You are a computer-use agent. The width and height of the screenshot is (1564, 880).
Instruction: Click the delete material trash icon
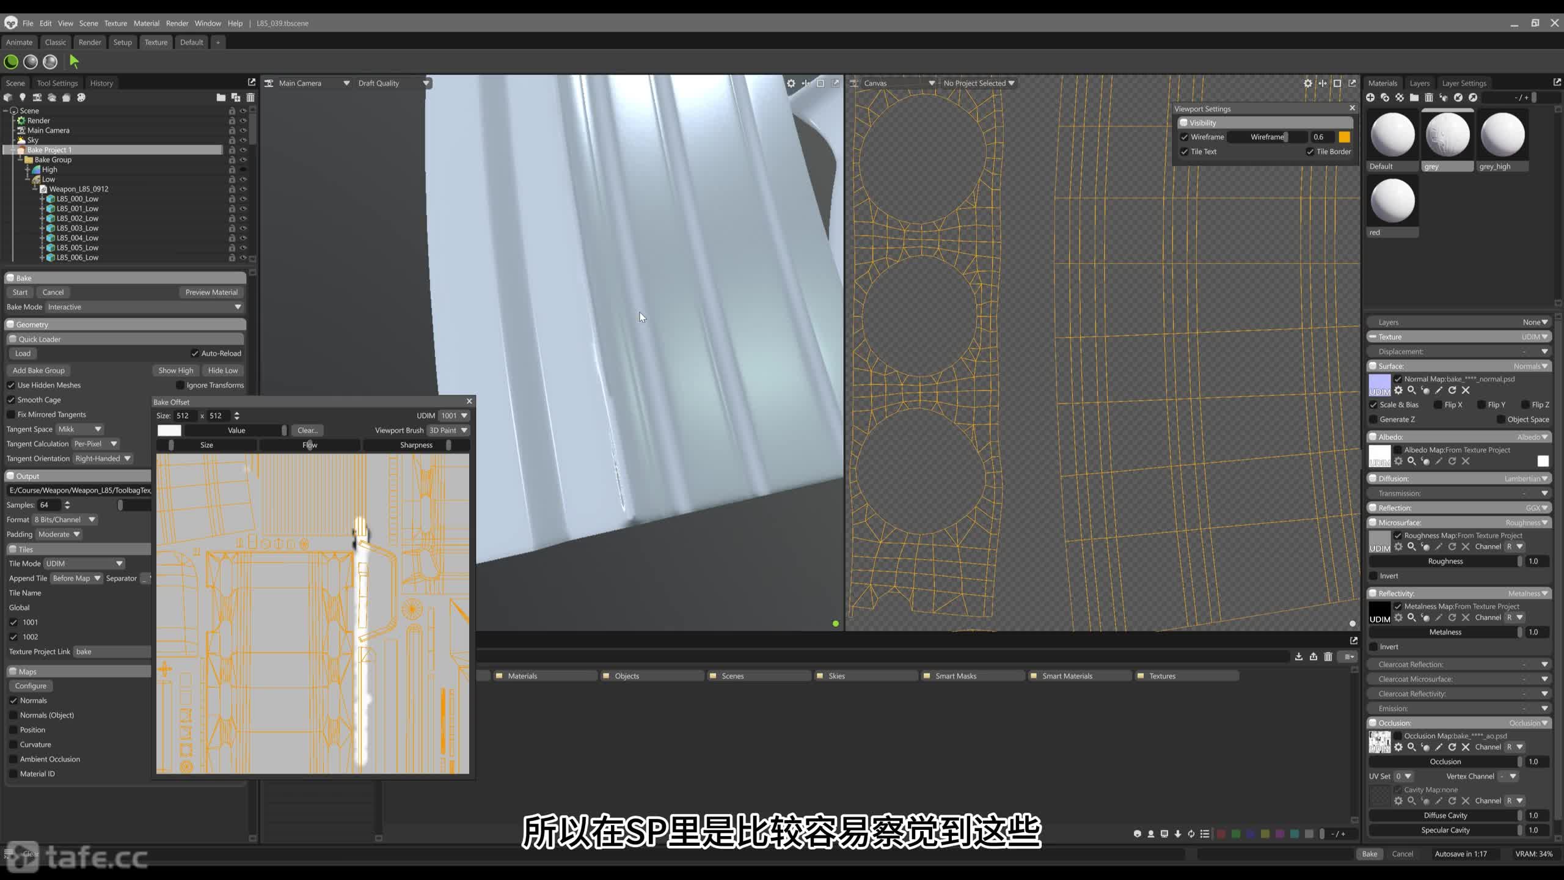pos(1428,98)
